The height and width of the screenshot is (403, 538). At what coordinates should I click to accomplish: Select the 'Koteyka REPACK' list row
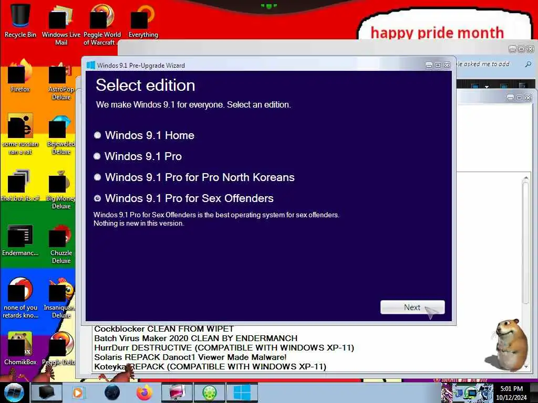click(x=210, y=366)
